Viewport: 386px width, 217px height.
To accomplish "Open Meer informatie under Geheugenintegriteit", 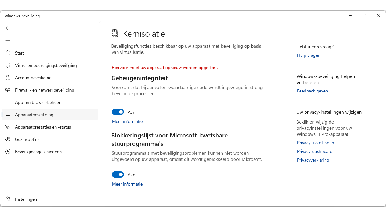I will coord(127,121).
